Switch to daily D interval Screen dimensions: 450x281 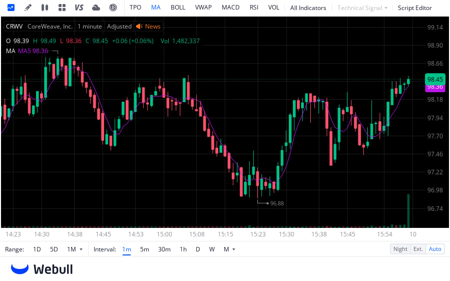(x=198, y=249)
